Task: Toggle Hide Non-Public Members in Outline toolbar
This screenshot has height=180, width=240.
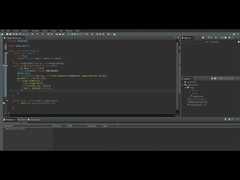Action: coord(227,78)
